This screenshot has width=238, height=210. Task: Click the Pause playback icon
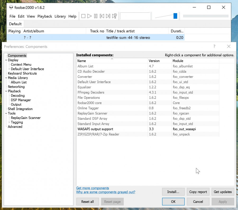96,16
